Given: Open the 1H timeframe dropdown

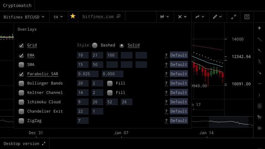Looking at the screenshot, I should click(58, 17).
